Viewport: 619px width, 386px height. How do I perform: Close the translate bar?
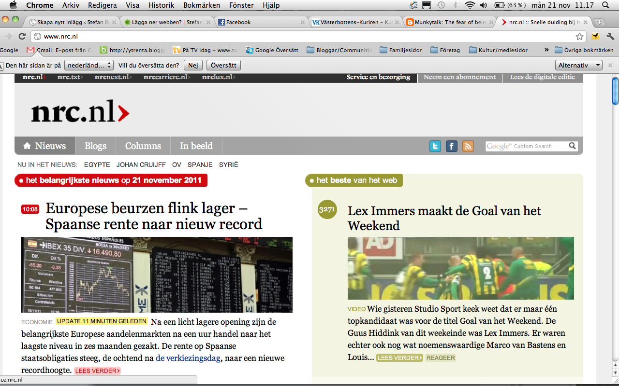(611, 65)
